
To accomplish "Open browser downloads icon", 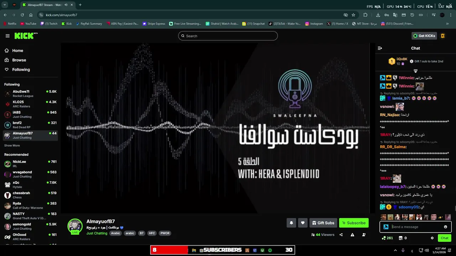I will [378, 15].
